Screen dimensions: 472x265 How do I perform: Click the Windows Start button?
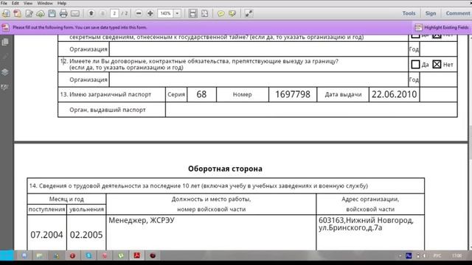(7, 255)
